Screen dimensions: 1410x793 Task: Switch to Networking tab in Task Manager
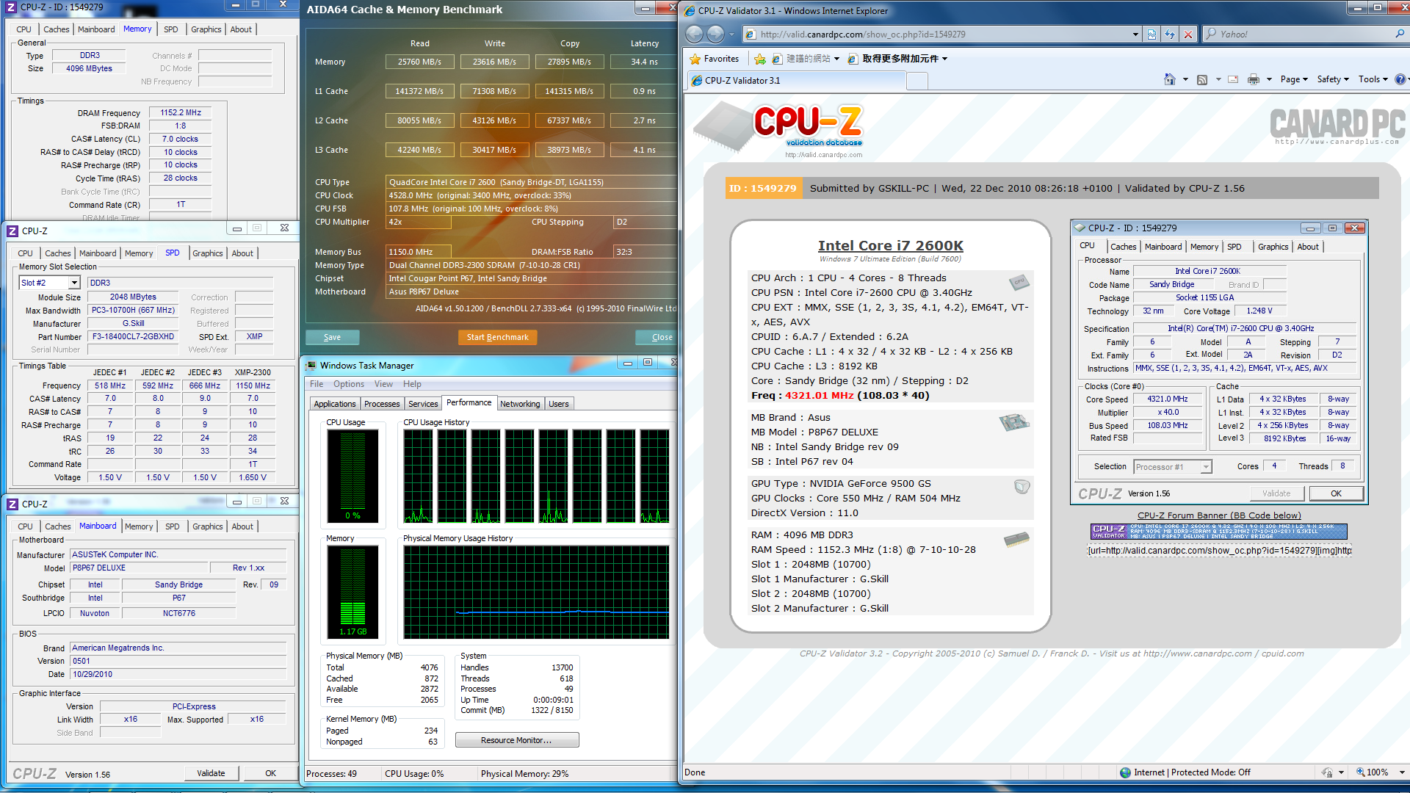coord(520,404)
